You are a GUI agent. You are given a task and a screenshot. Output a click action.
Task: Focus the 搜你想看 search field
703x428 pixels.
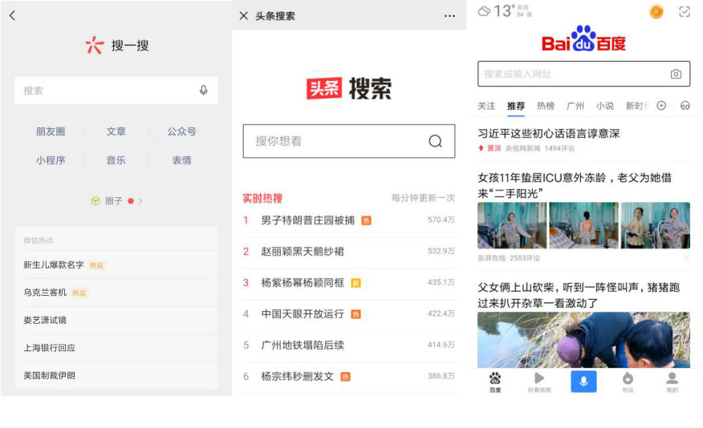349,141
